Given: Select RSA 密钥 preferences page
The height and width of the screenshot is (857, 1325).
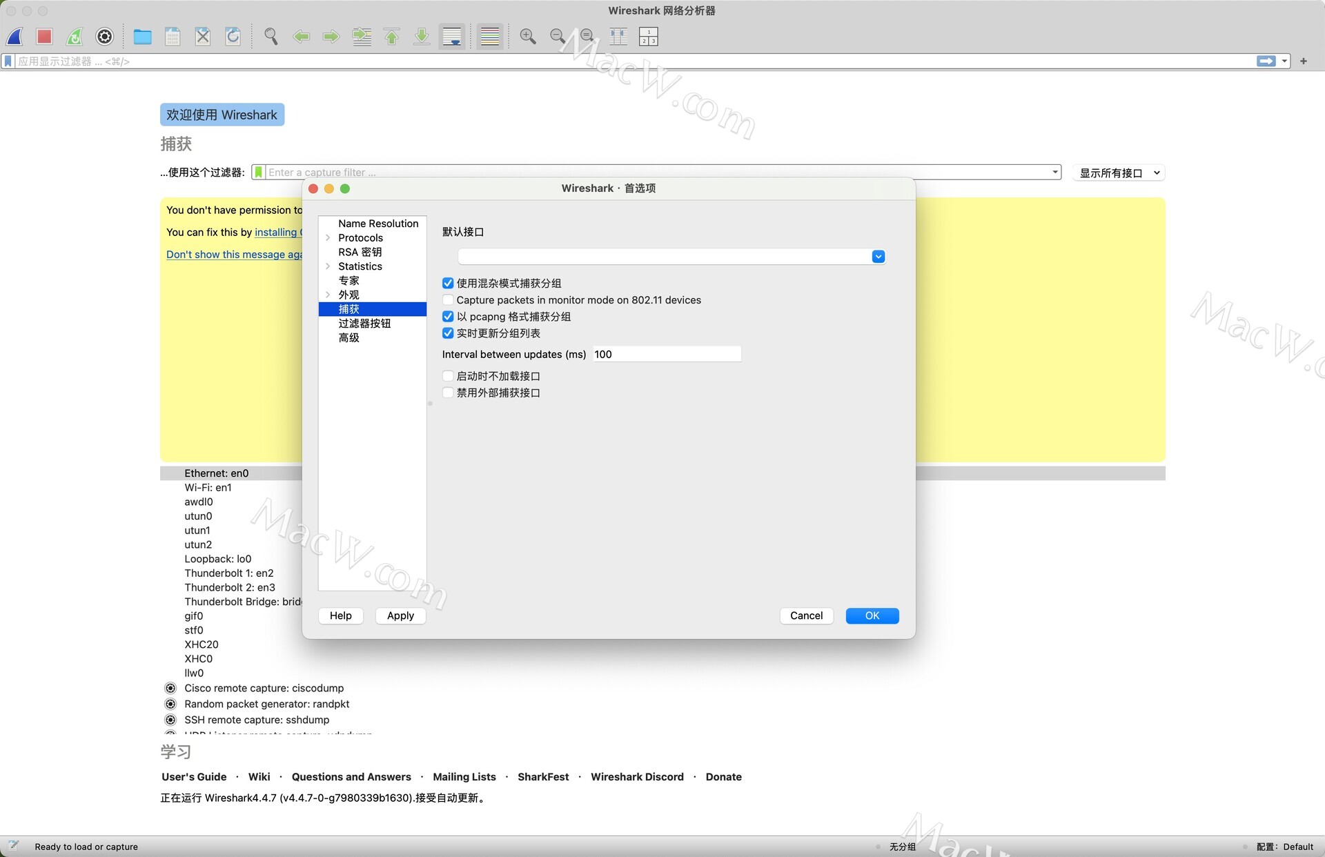Looking at the screenshot, I should click(360, 253).
